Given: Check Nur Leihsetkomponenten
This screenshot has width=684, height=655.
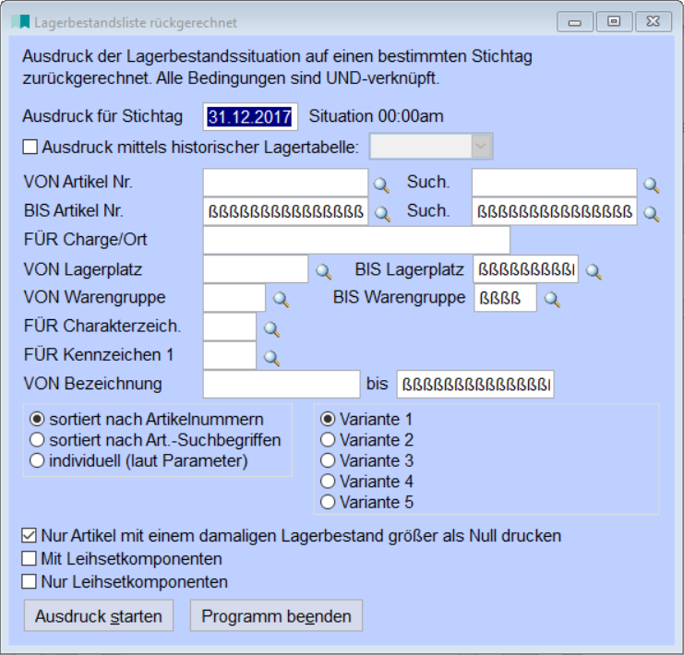Looking at the screenshot, I should 29,582.
